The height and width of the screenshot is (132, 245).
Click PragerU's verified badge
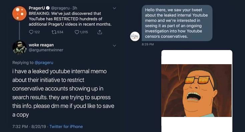click(48, 8)
